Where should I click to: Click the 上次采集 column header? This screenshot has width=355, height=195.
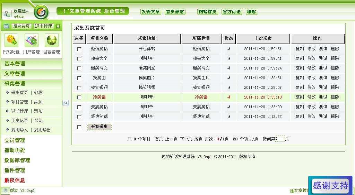[263, 39]
